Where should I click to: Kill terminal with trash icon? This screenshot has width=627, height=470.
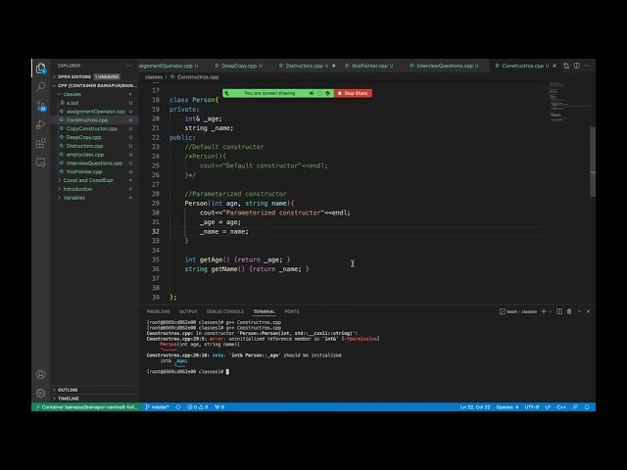tap(569, 311)
